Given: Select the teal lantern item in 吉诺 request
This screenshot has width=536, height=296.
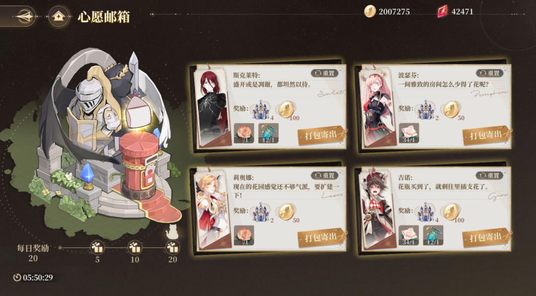Looking at the screenshot, I should tap(433, 236).
